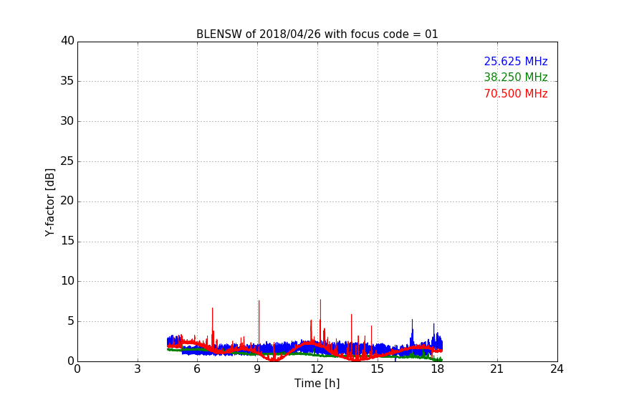Click the x-axis tick label '12'
This screenshot has height=413, width=619.
[x=317, y=369]
